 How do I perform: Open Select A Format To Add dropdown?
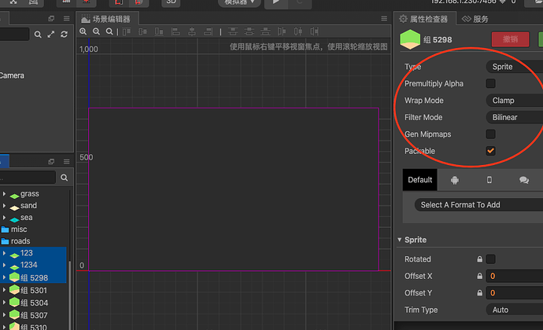[478, 205]
